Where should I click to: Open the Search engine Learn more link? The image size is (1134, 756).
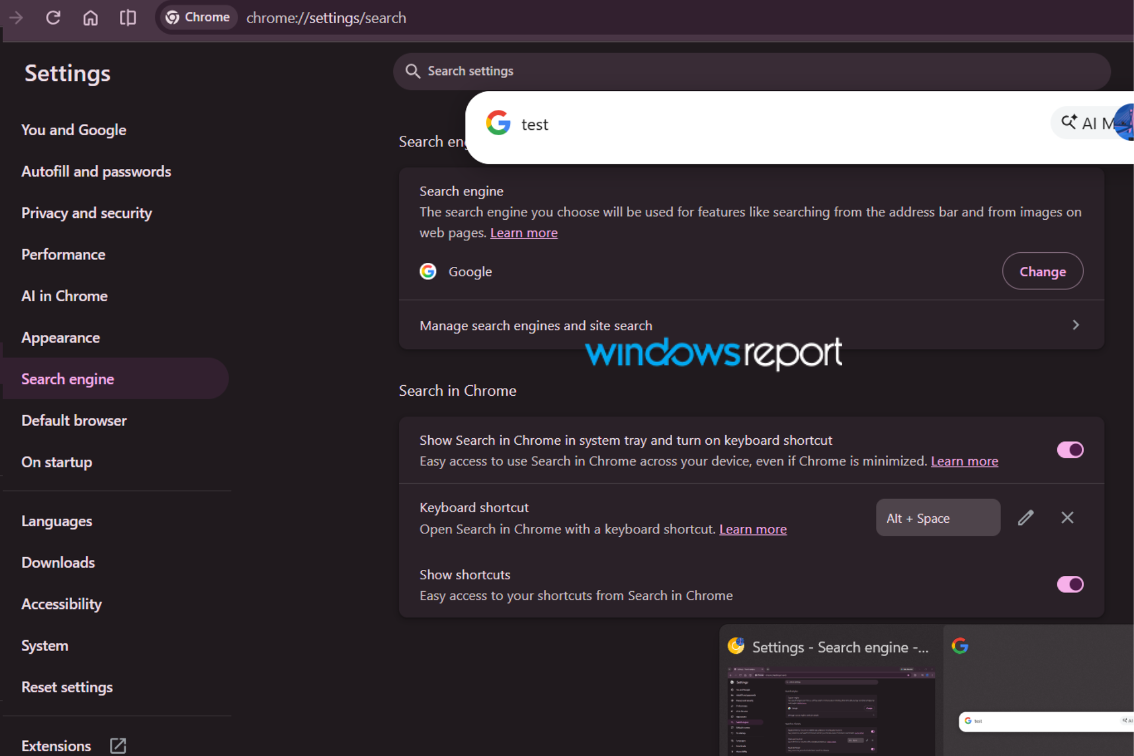click(x=523, y=233)
